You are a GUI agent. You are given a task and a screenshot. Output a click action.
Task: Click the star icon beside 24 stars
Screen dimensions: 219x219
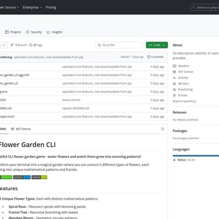point(174,84)
